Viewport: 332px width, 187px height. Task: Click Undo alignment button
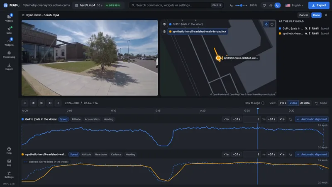pos(321,103)
